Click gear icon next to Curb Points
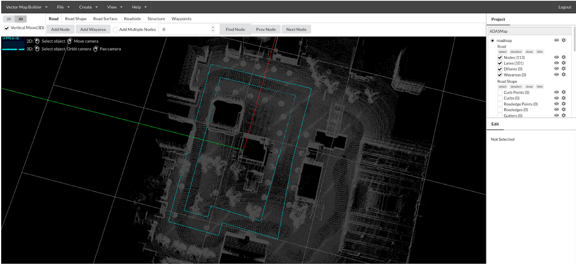This screenshot has height=264, width=576. (x=563, y=92)
